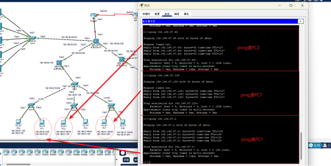Switch to 实时 realtime mode
Image resolution: width=331 pixels, height=166 pixels.
coord(315,145)
